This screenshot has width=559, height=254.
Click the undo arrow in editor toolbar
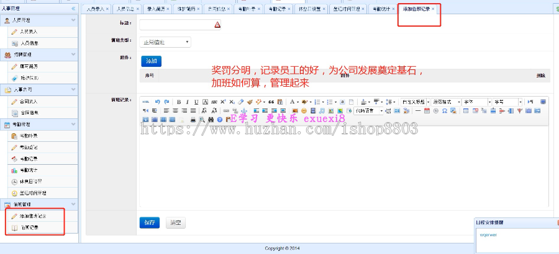[x=158, y=102]
